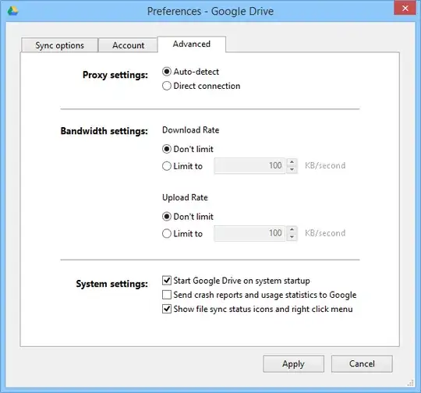Click the Upload Rate limit value field
The height and width of the screenshot is (393, 421).
249,233
